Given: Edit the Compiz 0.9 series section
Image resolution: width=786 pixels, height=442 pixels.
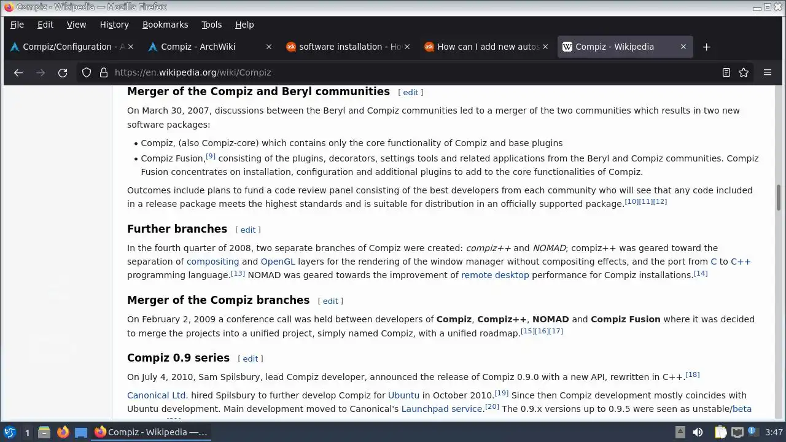Looking at the screenshot, I should click(x=251, y=359).
